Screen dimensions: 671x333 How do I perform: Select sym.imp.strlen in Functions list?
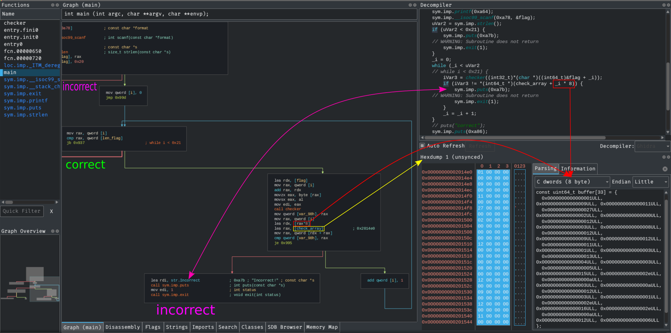point(26,115)
